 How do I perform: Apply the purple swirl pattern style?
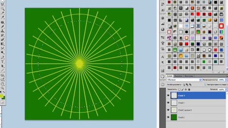[x=169, y=38]
